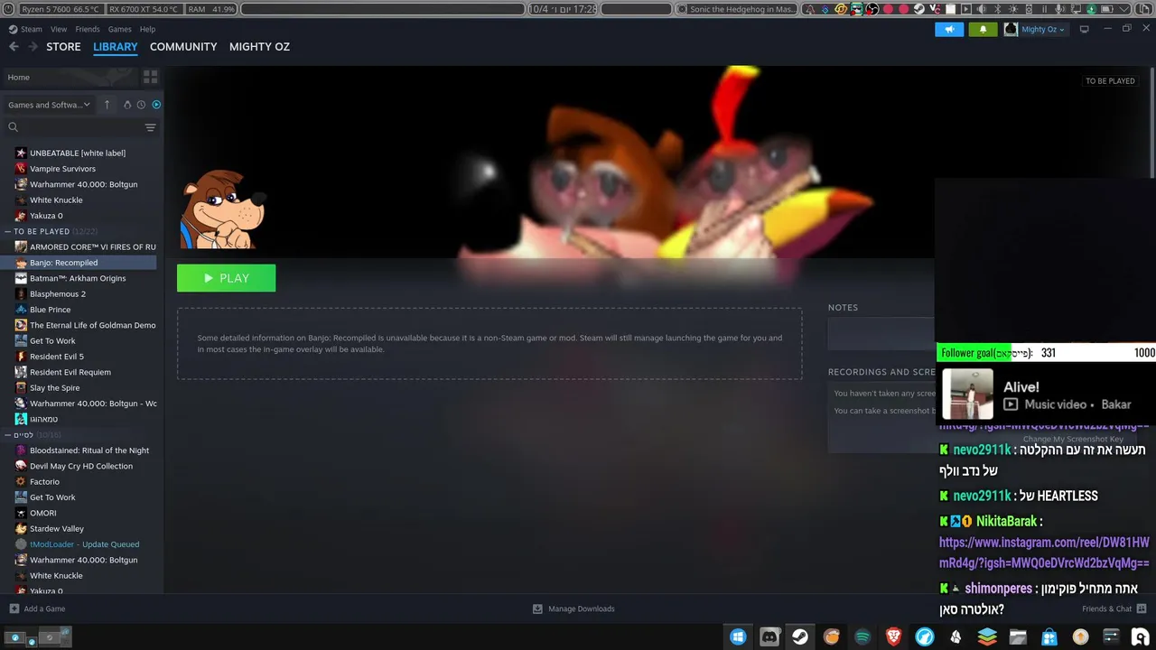
Task: Collapse the TO BE PLAYED collection
Action: tap(9, 231)
